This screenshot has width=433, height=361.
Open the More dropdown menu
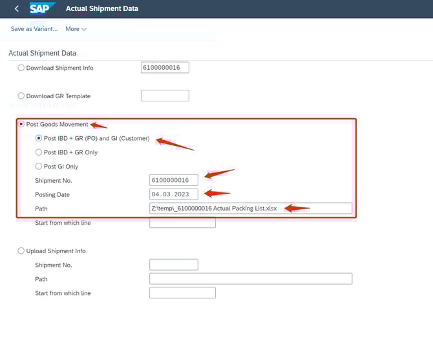(76, 29)
